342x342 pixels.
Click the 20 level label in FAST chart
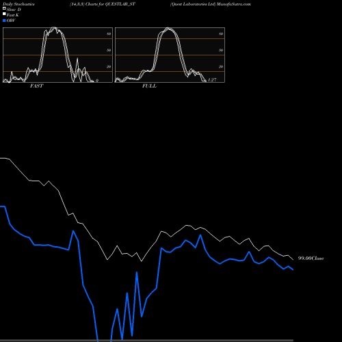[109, 66]
